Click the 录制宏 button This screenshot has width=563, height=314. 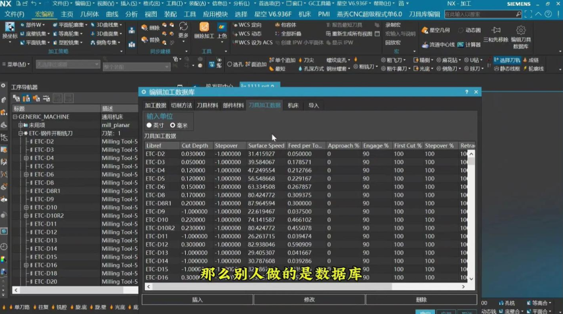(393, 25)
